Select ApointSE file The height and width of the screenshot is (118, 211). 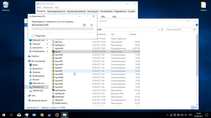coord(59,81)
